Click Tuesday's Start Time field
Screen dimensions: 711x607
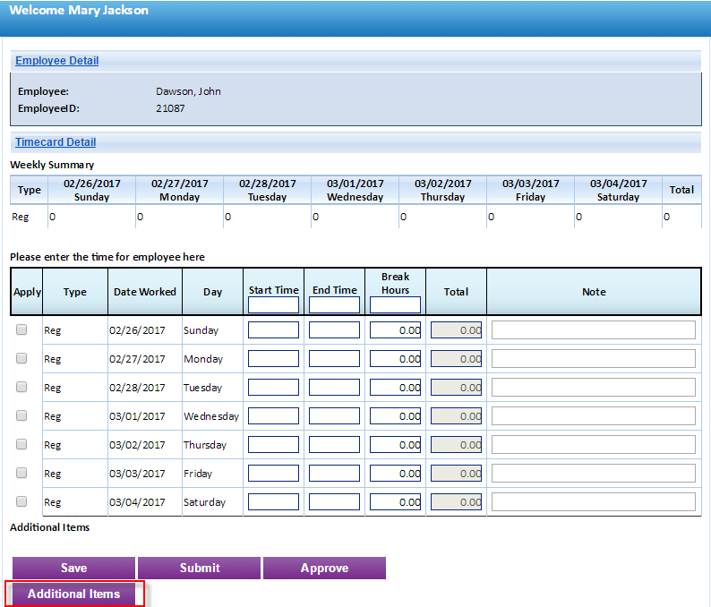(x=273, y=387)
